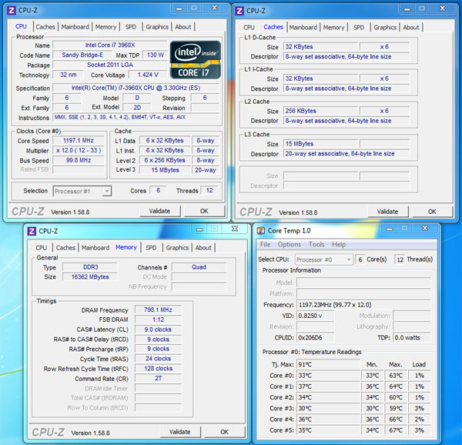Click the VID field '0.8250 v'

coord(316,316)
